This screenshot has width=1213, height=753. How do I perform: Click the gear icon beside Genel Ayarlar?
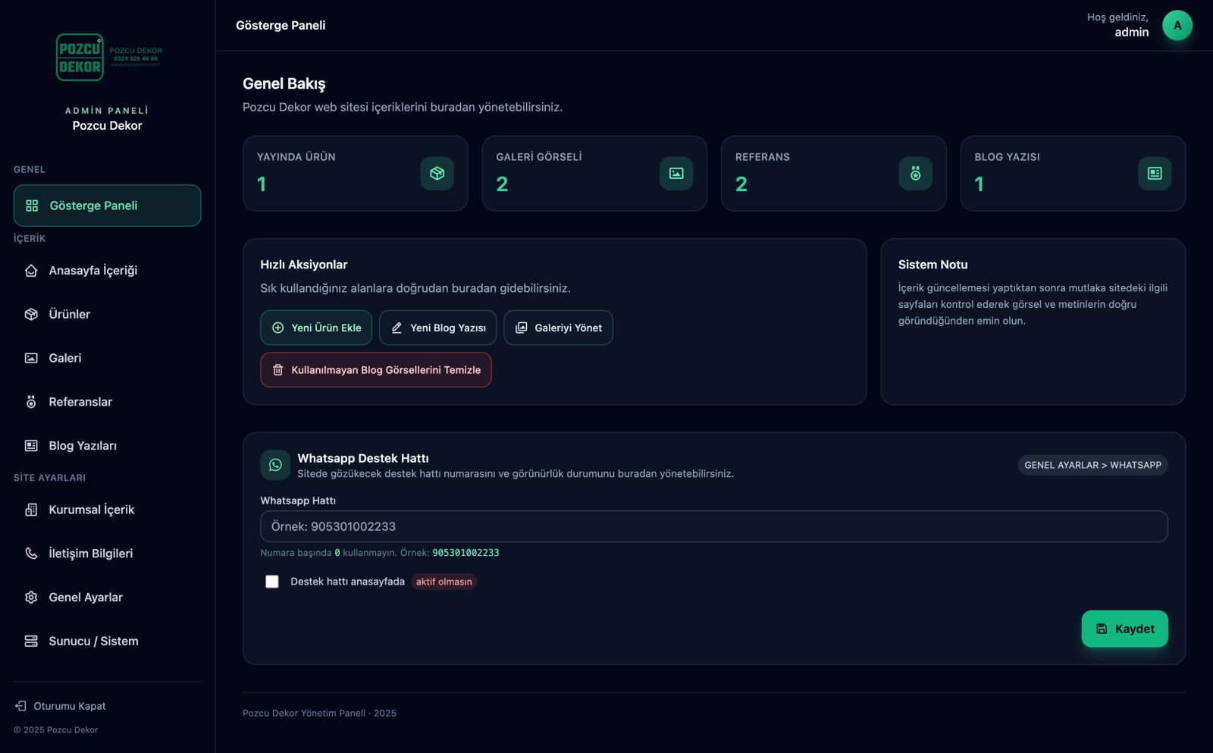coord(30,597)
